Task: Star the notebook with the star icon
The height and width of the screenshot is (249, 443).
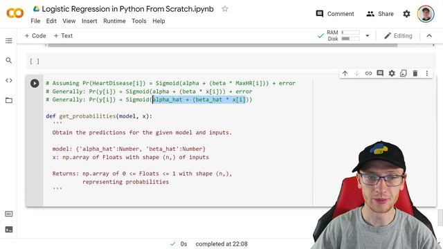Action: point(225,9)
